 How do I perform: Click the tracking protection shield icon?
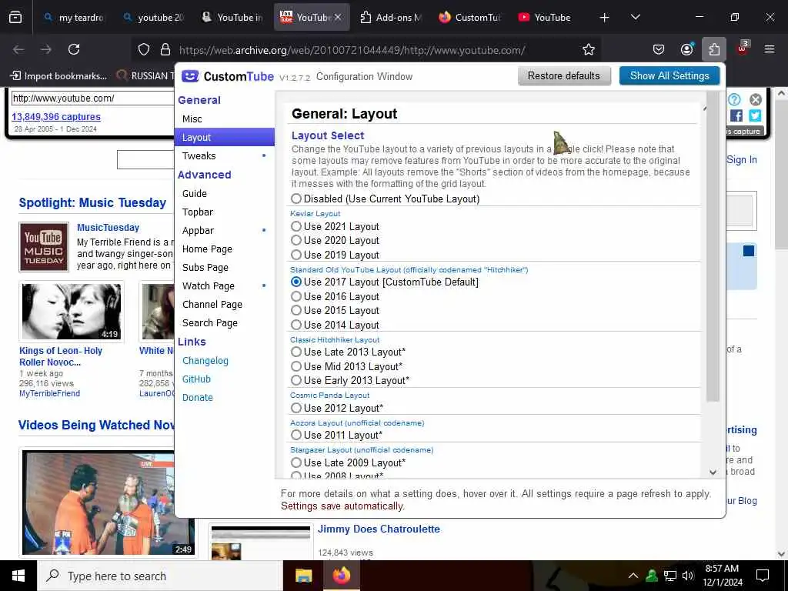click(144, 50)
